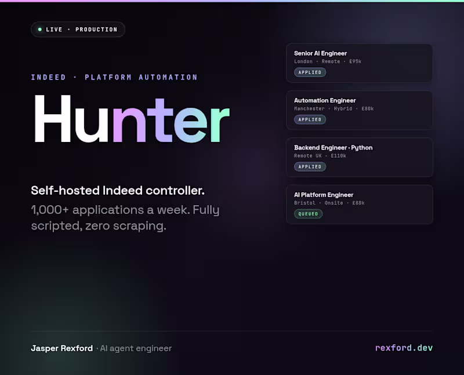This screenshot has height=375, width=464.
Task: Click 'AI agent engineer' footer text
Action: [136, 348]
